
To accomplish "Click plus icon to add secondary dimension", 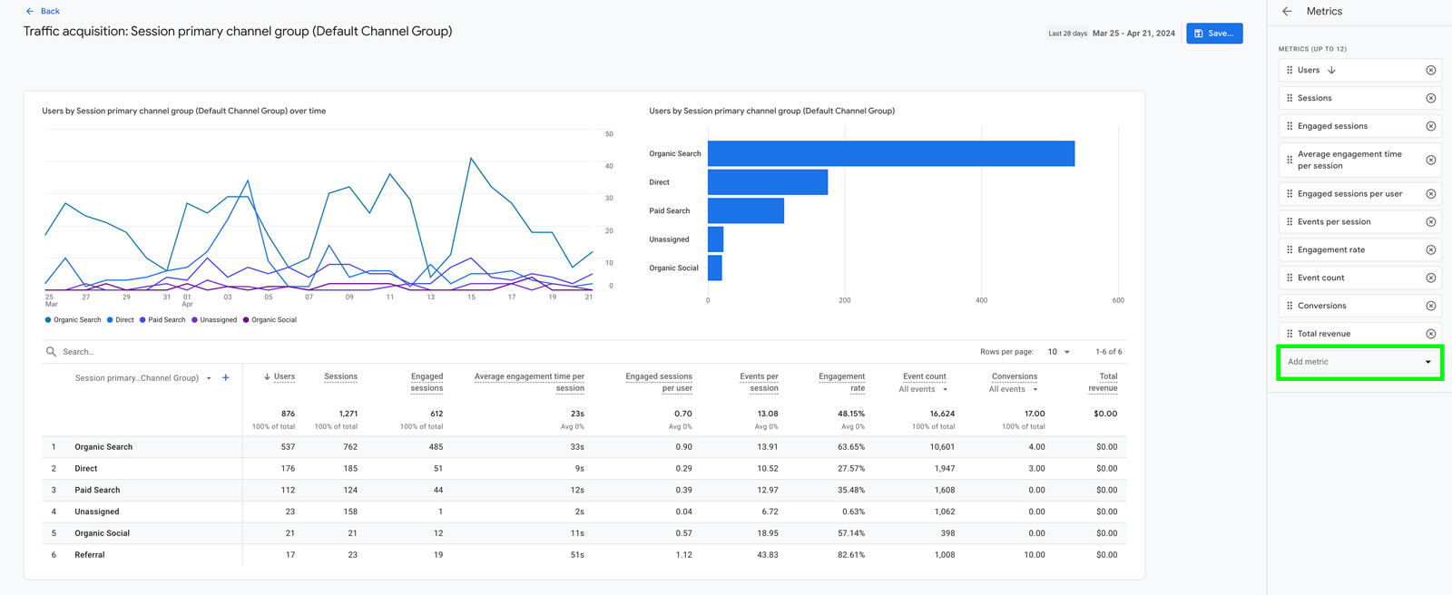I will point(226,377).
